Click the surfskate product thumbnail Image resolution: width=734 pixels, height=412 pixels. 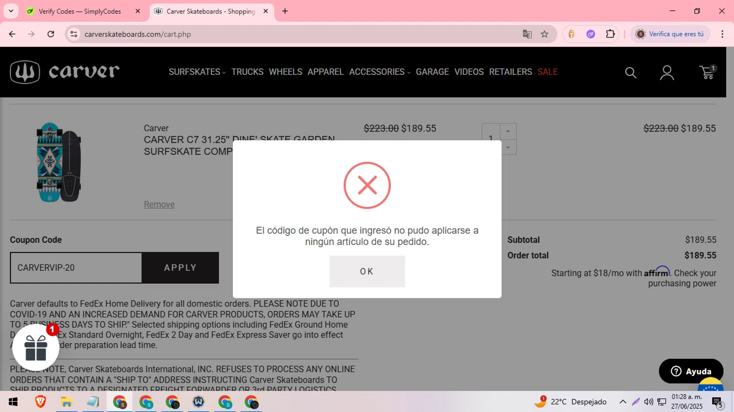click(x=58, y=162)
